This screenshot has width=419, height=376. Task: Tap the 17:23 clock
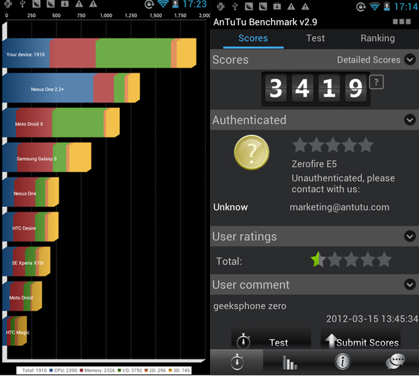[x=195, y=5]
